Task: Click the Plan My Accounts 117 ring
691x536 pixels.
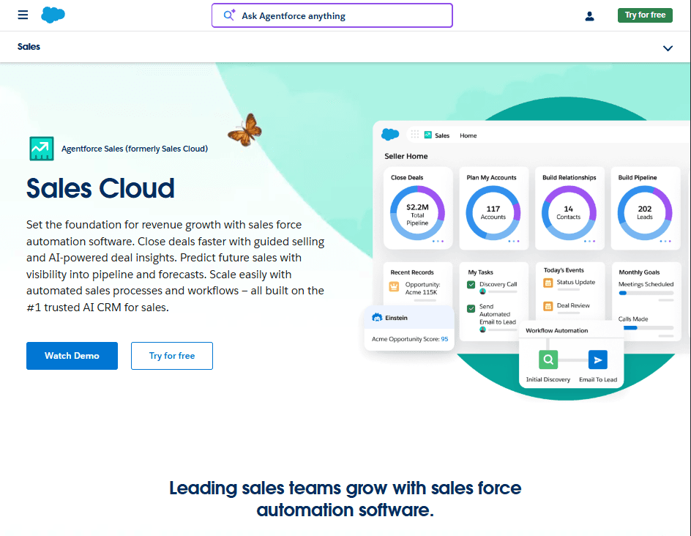Action: tap(493, 213)
